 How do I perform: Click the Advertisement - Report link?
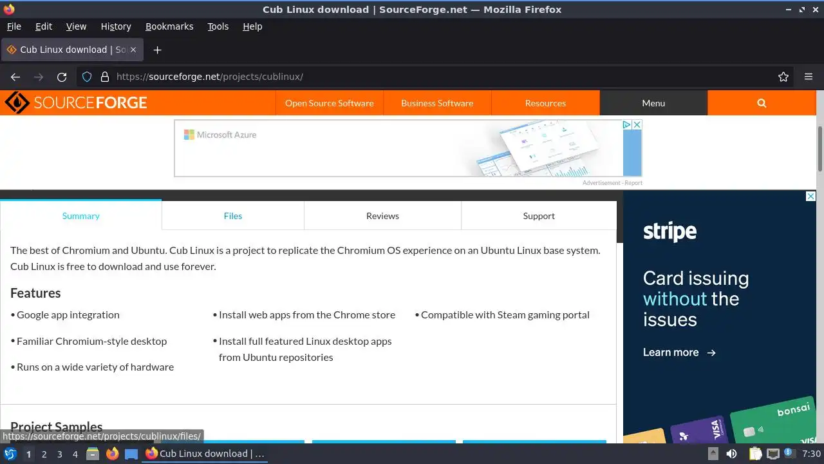point(612,183)
